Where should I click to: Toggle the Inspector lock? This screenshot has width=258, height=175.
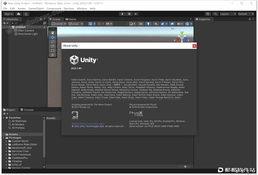click(250, 19)
